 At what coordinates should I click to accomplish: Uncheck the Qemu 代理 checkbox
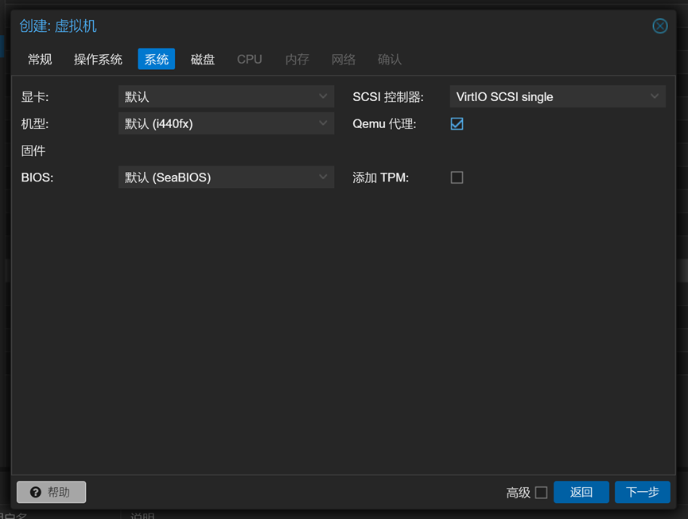[457, 124]
